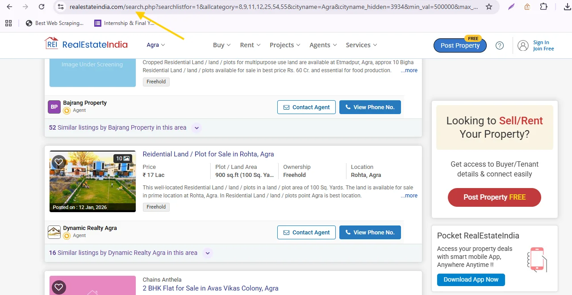Open the browser extensions puzzle icon
The width and height of the screenshot is (572, 295).
(544, 7)
